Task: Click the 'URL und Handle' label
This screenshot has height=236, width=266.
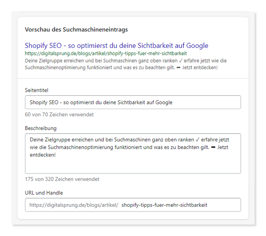Action: click(44, 193)
